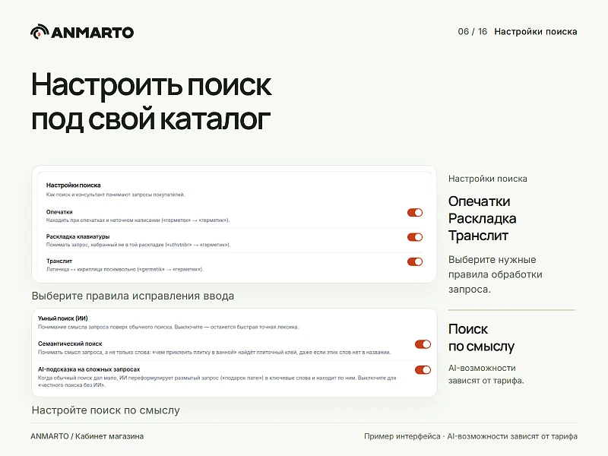The height and width of the screenshot is (456, 608).
Task: Click the Опечатки setting label
Action: [x=59, y=212]
